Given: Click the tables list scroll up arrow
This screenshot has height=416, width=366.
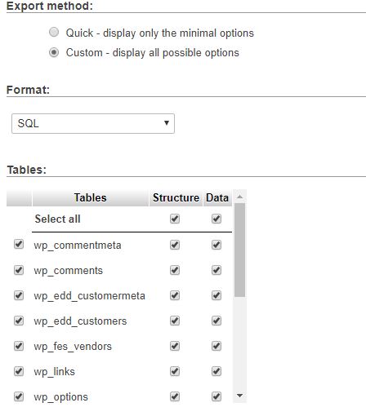Looking at the screenshot, I should [239, 197].
